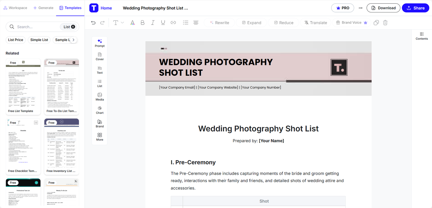Open the Free To-Do List template thumbnail

click(62, 87)
